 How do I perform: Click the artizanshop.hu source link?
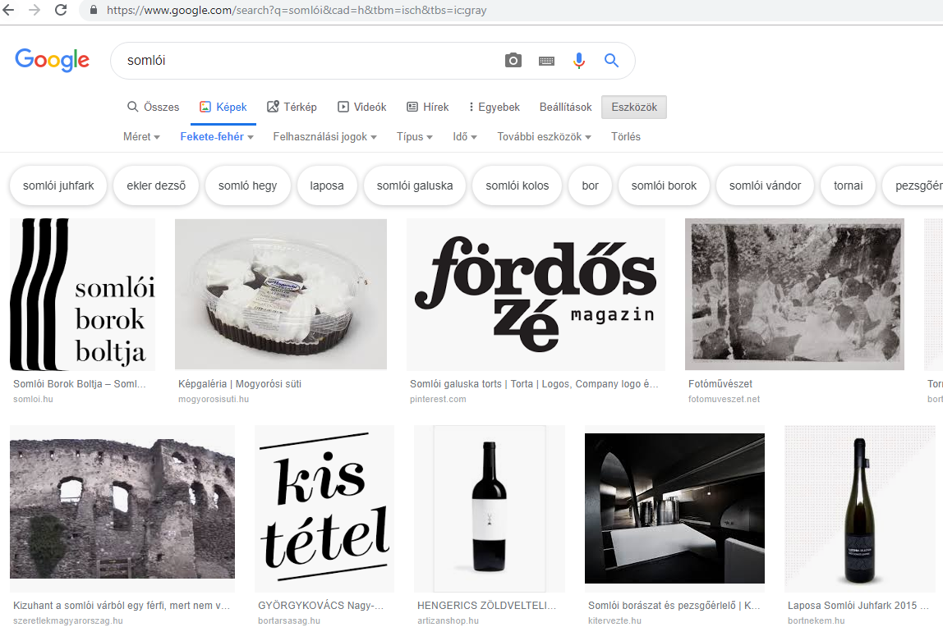[448, 620]
